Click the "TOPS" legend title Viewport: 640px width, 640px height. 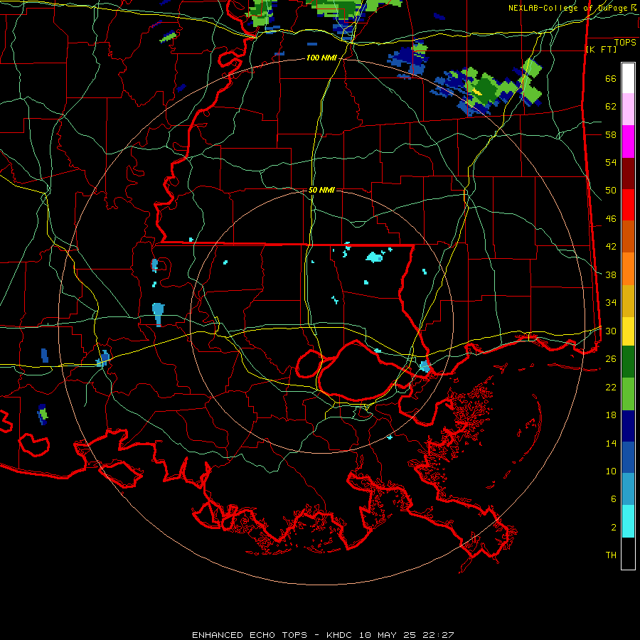[x=625, y=43]
